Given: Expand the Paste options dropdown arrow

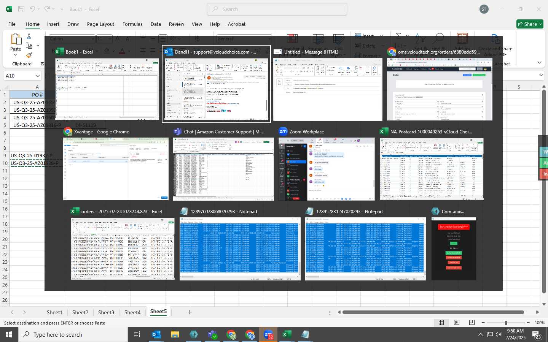Looking at the screenshot, I should 16,55.
